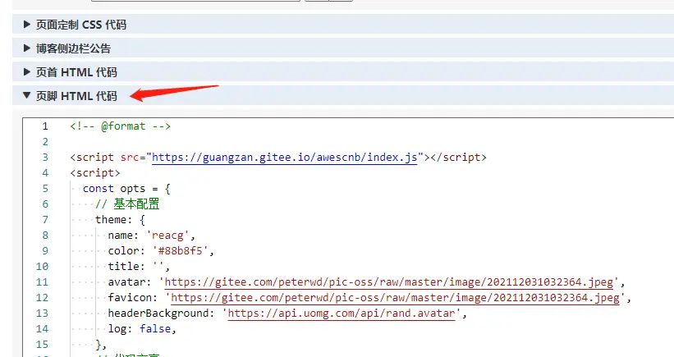This screenshot has width=674, height=357.
Task: Click line number 15 in the gutter
Action: 42,345
